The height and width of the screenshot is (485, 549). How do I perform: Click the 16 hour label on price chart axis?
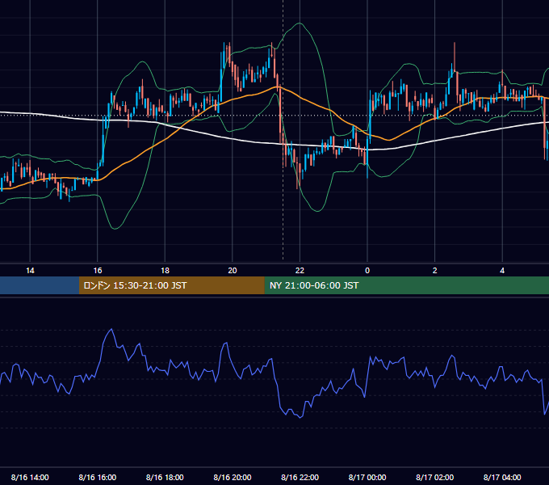click(x=98, y=271)
